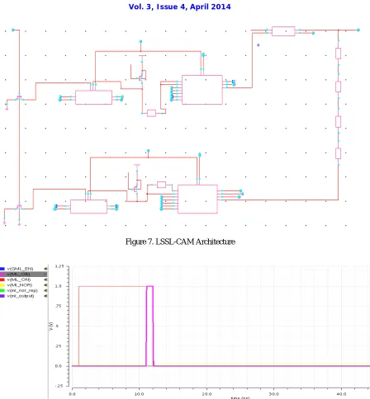Screen dimensions: 370x399
Task: Click the 40.0 label on the time axis
Action: coord(341,394)
